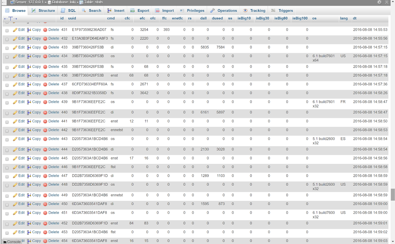Screen dimensions: 395x244
Task: Sort the table by the dt column header
Action: (x=355, y=19)
